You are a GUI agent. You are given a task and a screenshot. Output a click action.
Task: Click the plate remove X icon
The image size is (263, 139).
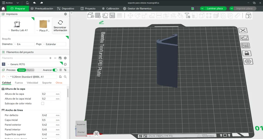[x=243, y=30]
